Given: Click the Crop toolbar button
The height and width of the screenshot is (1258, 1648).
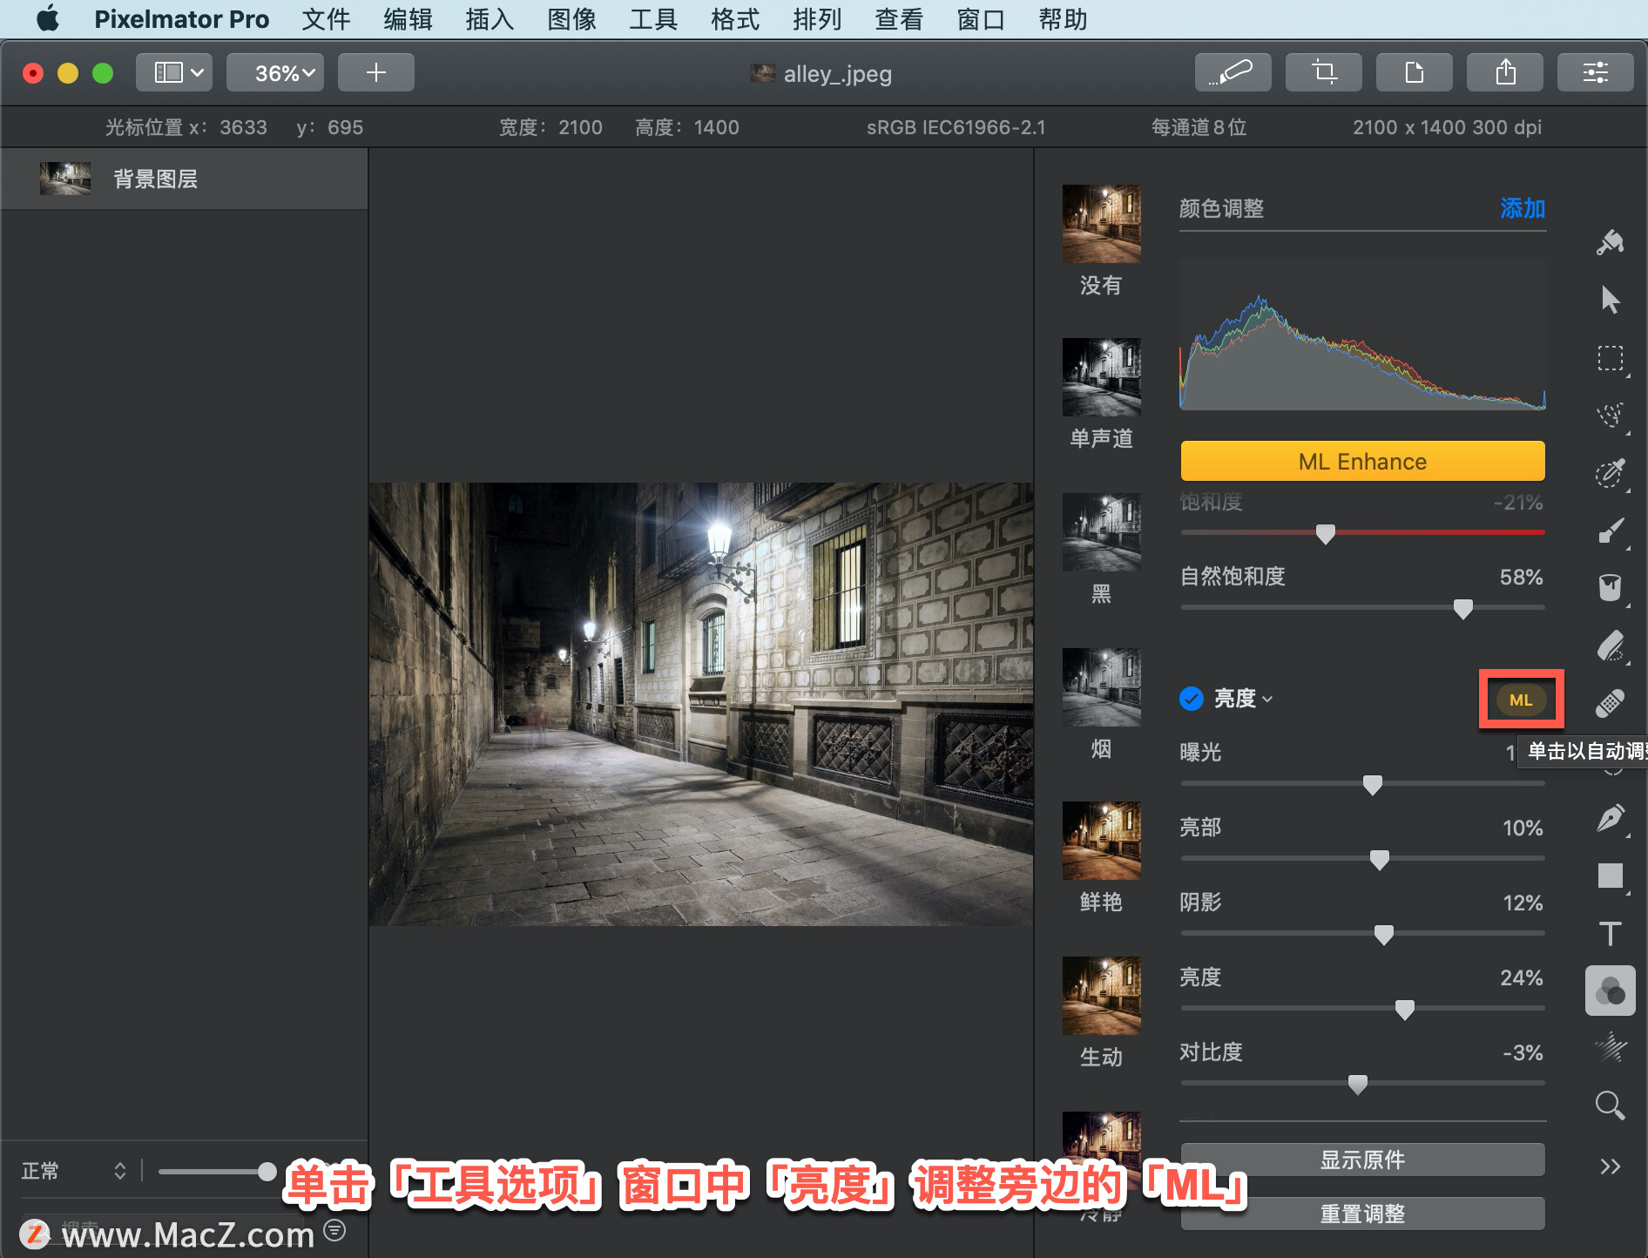Looking at the screenshot, I should tap(1324, 72).
